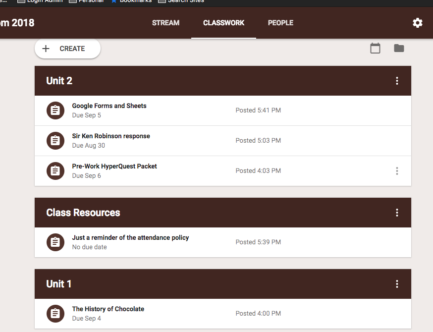The image size is (433, 332).
Task: Click the plus icon on the Create button
Action: tap(46, 49)
